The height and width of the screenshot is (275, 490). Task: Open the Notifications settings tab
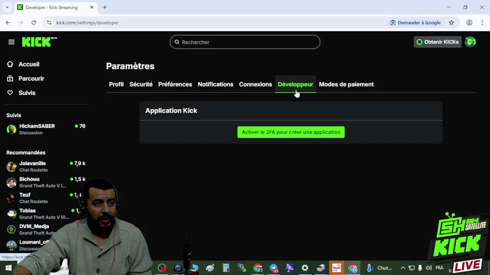tap(216, 84)
